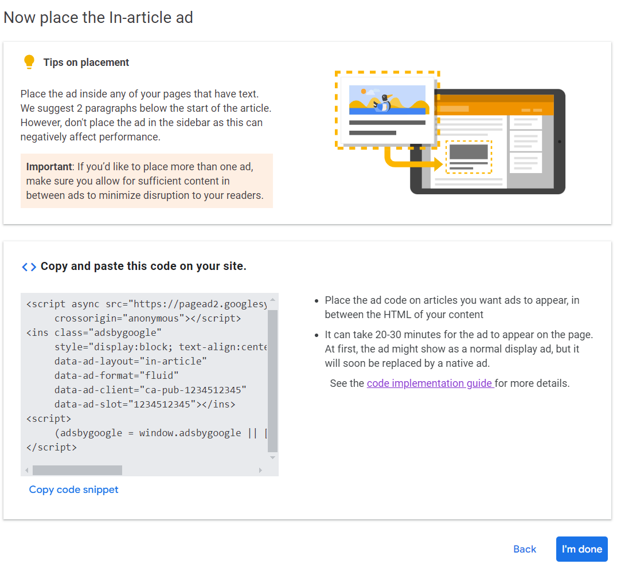Viewport: 617px width, 568px height.
Task: Click the code box vertical scrollbar thumb
Action: coord(273,381)
